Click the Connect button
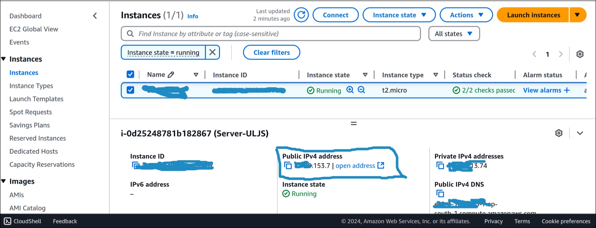Image resolution: width=596 pixels, height=228 pixels. 335,15
